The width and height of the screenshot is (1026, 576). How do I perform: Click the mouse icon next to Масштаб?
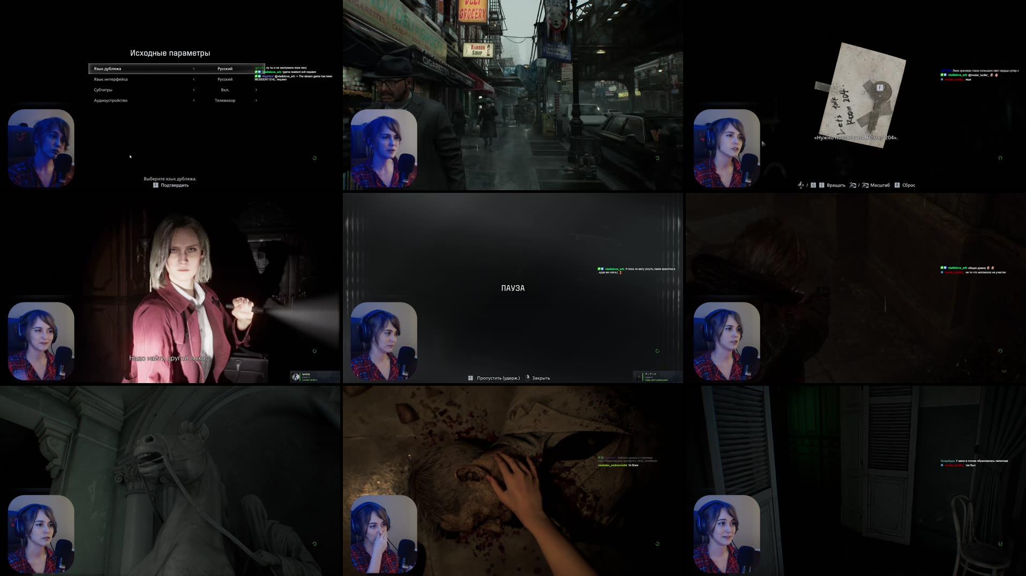pyautogui.click(x=865, y=184)
